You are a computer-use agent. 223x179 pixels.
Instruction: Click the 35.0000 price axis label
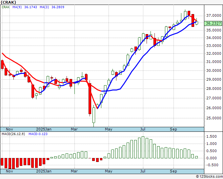tap(213, 30)
